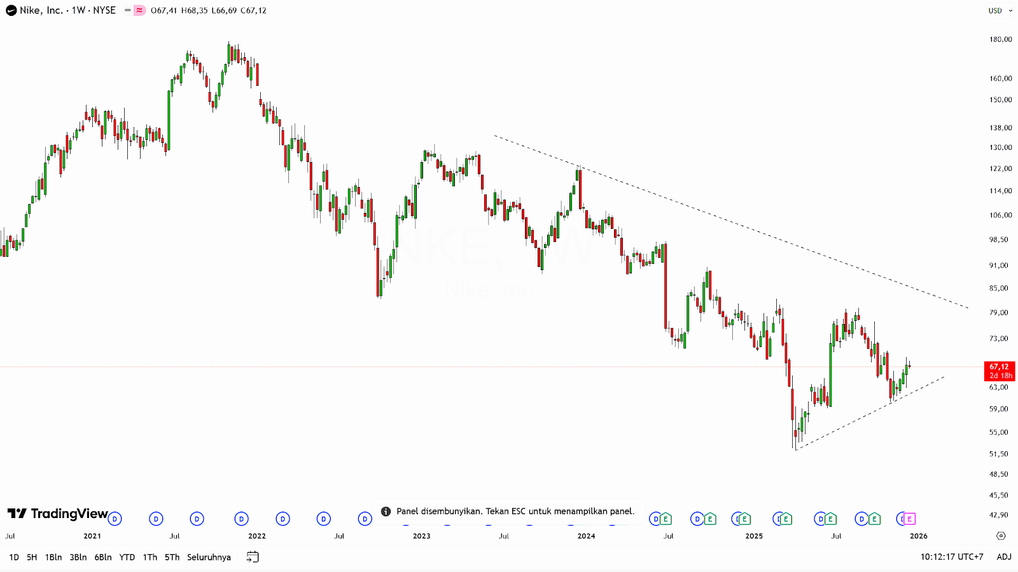Open the go-to-date calendar icon
This screenshot has height=572, width=1018.
coord(252,556)
